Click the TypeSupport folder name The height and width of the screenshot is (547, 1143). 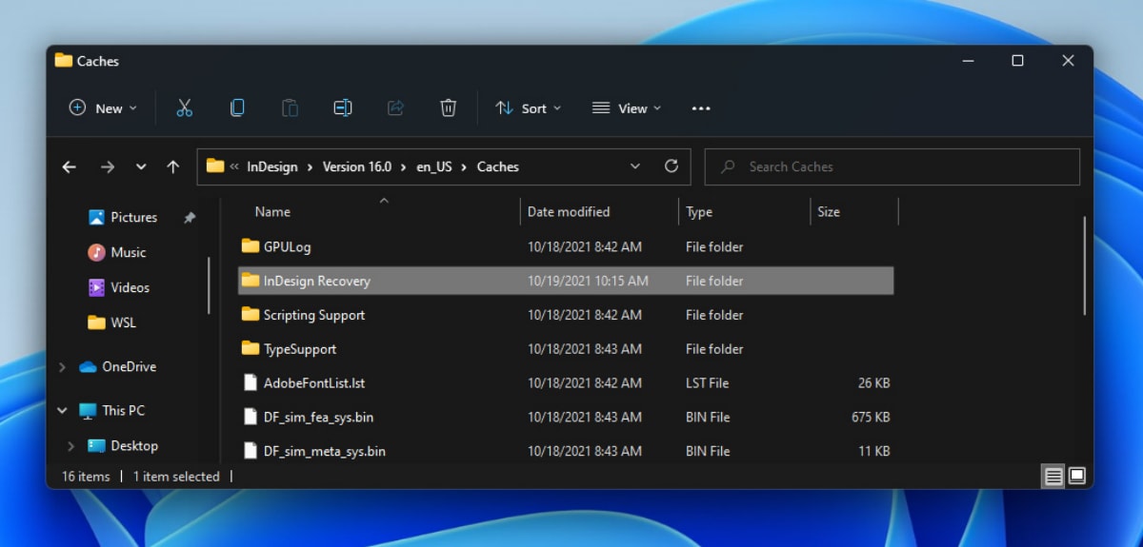tap(300, 349)
